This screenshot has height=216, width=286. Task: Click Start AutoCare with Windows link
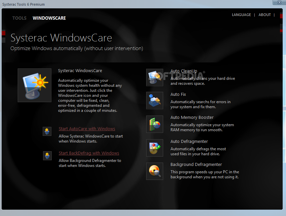tap(87, 129)
